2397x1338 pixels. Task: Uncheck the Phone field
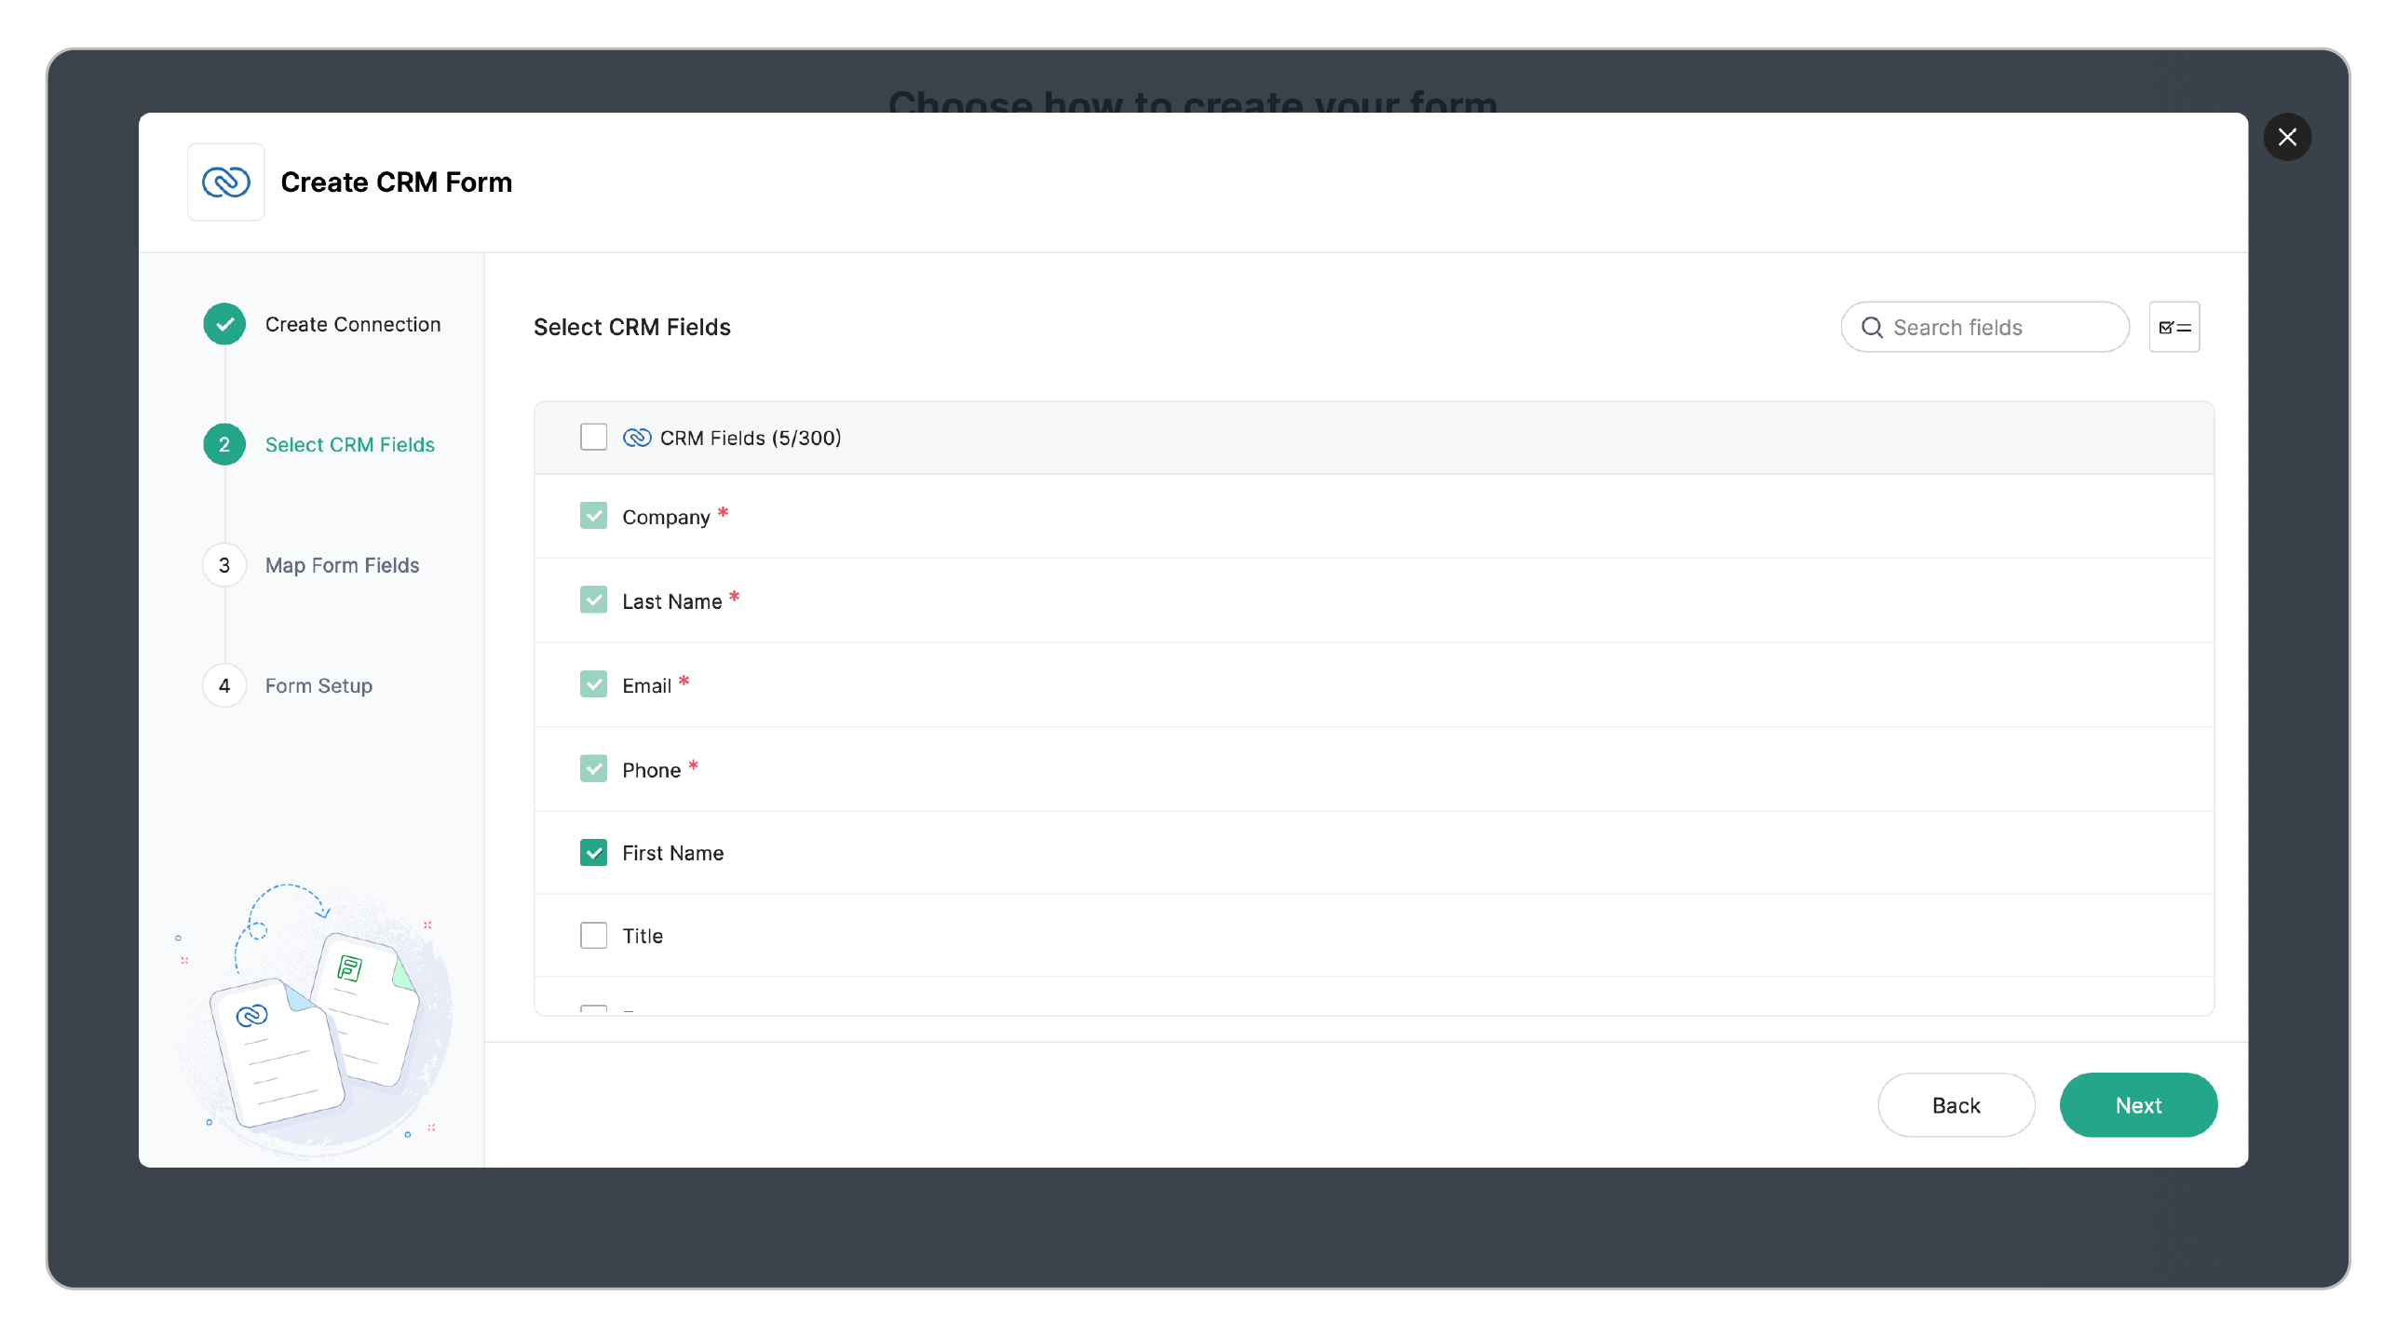593,768
